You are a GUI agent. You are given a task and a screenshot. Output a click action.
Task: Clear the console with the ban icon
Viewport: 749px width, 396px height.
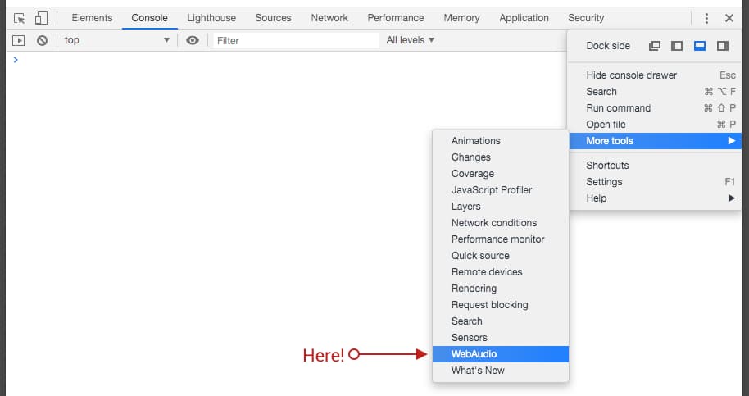click(42, 40)
